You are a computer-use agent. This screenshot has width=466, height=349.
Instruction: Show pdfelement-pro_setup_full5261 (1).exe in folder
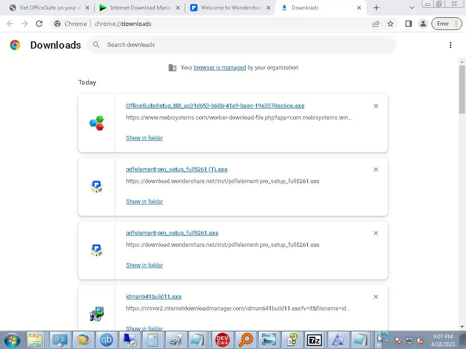(144, 201)
